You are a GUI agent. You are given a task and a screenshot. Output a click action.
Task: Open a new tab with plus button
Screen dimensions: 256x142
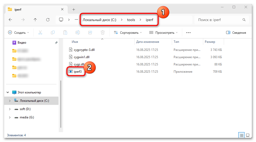[74, 9]
